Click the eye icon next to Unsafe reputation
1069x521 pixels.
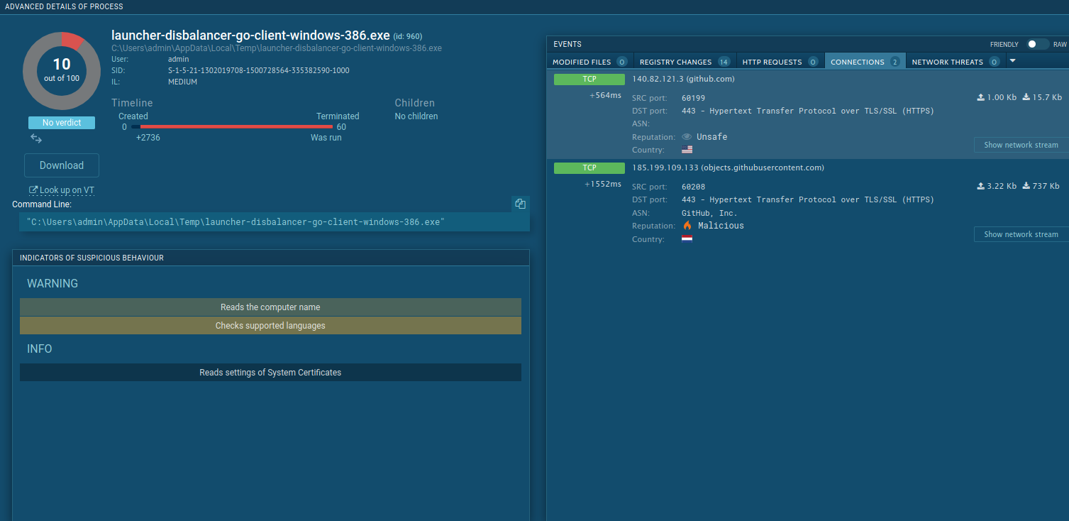[686, 137]
